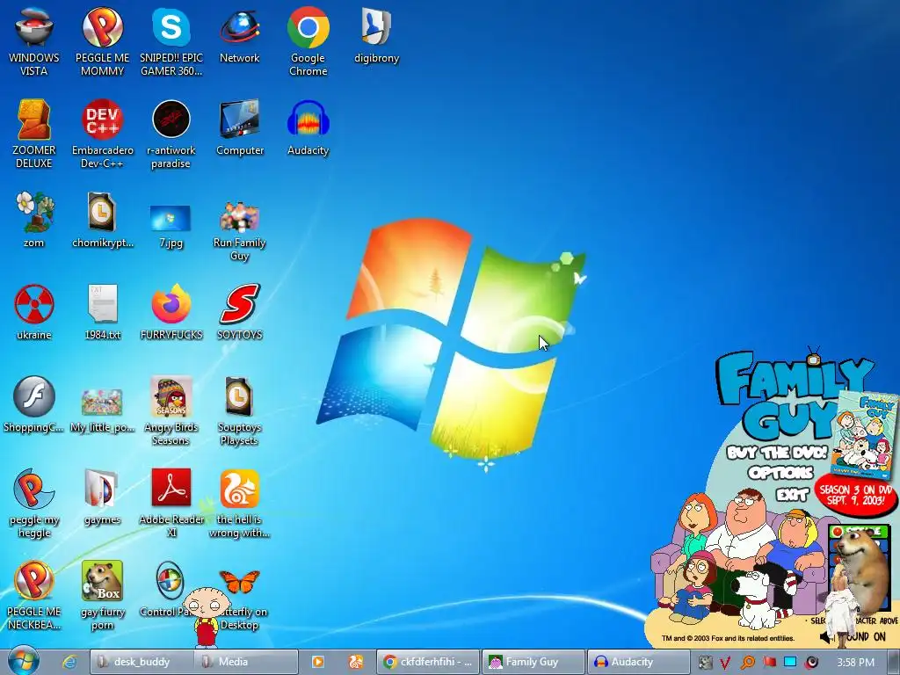Open the Control Panel desktop shortcut
The height and width of the screenshot is (675, 900).
170,581
